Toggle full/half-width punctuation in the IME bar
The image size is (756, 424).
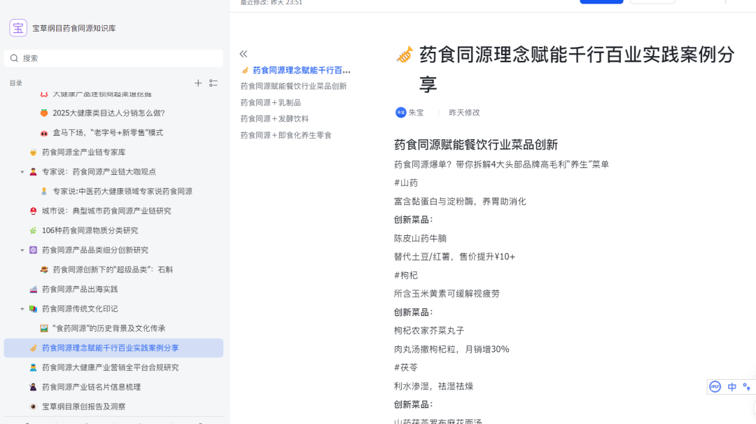coord(746,386)
